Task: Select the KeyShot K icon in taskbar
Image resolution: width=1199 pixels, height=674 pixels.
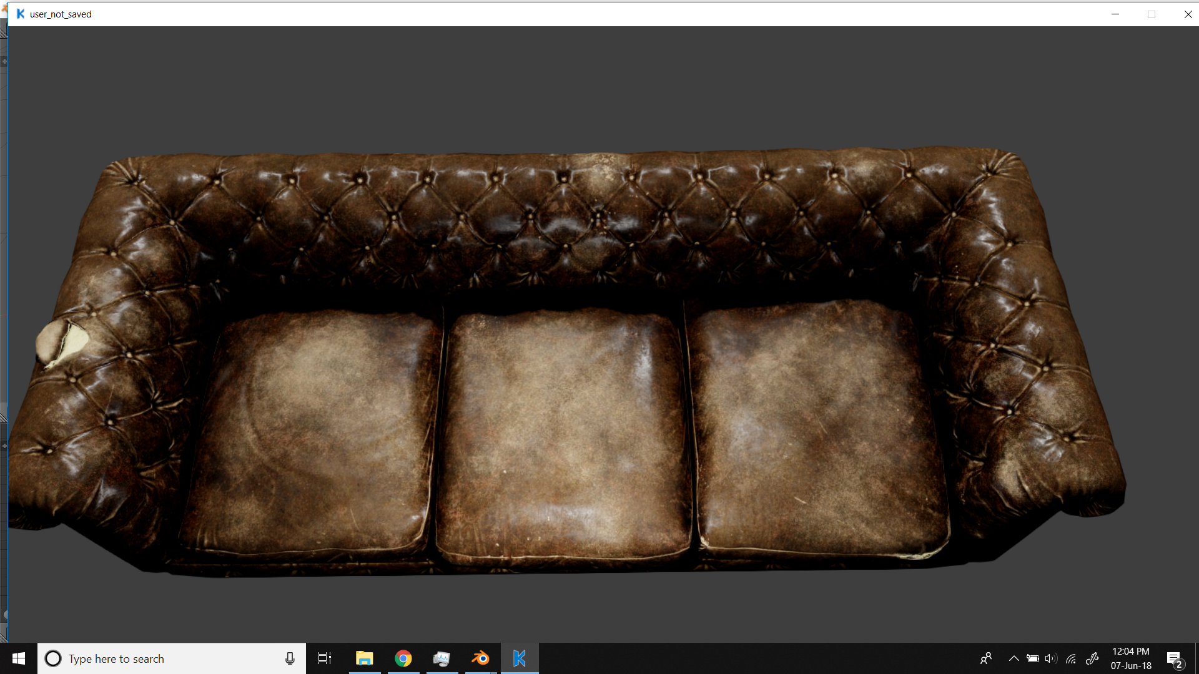Action: coord(520,658)
